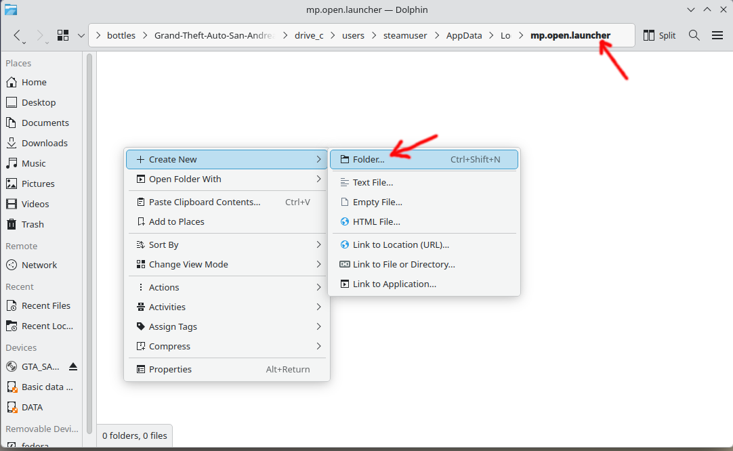This screenshot has width=733, height=451.
Task: Click the view mode icons button
Action: 63,35
